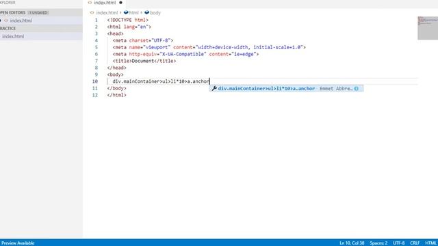Place cursor in the title Document line
438x246 pixels.
144,61
